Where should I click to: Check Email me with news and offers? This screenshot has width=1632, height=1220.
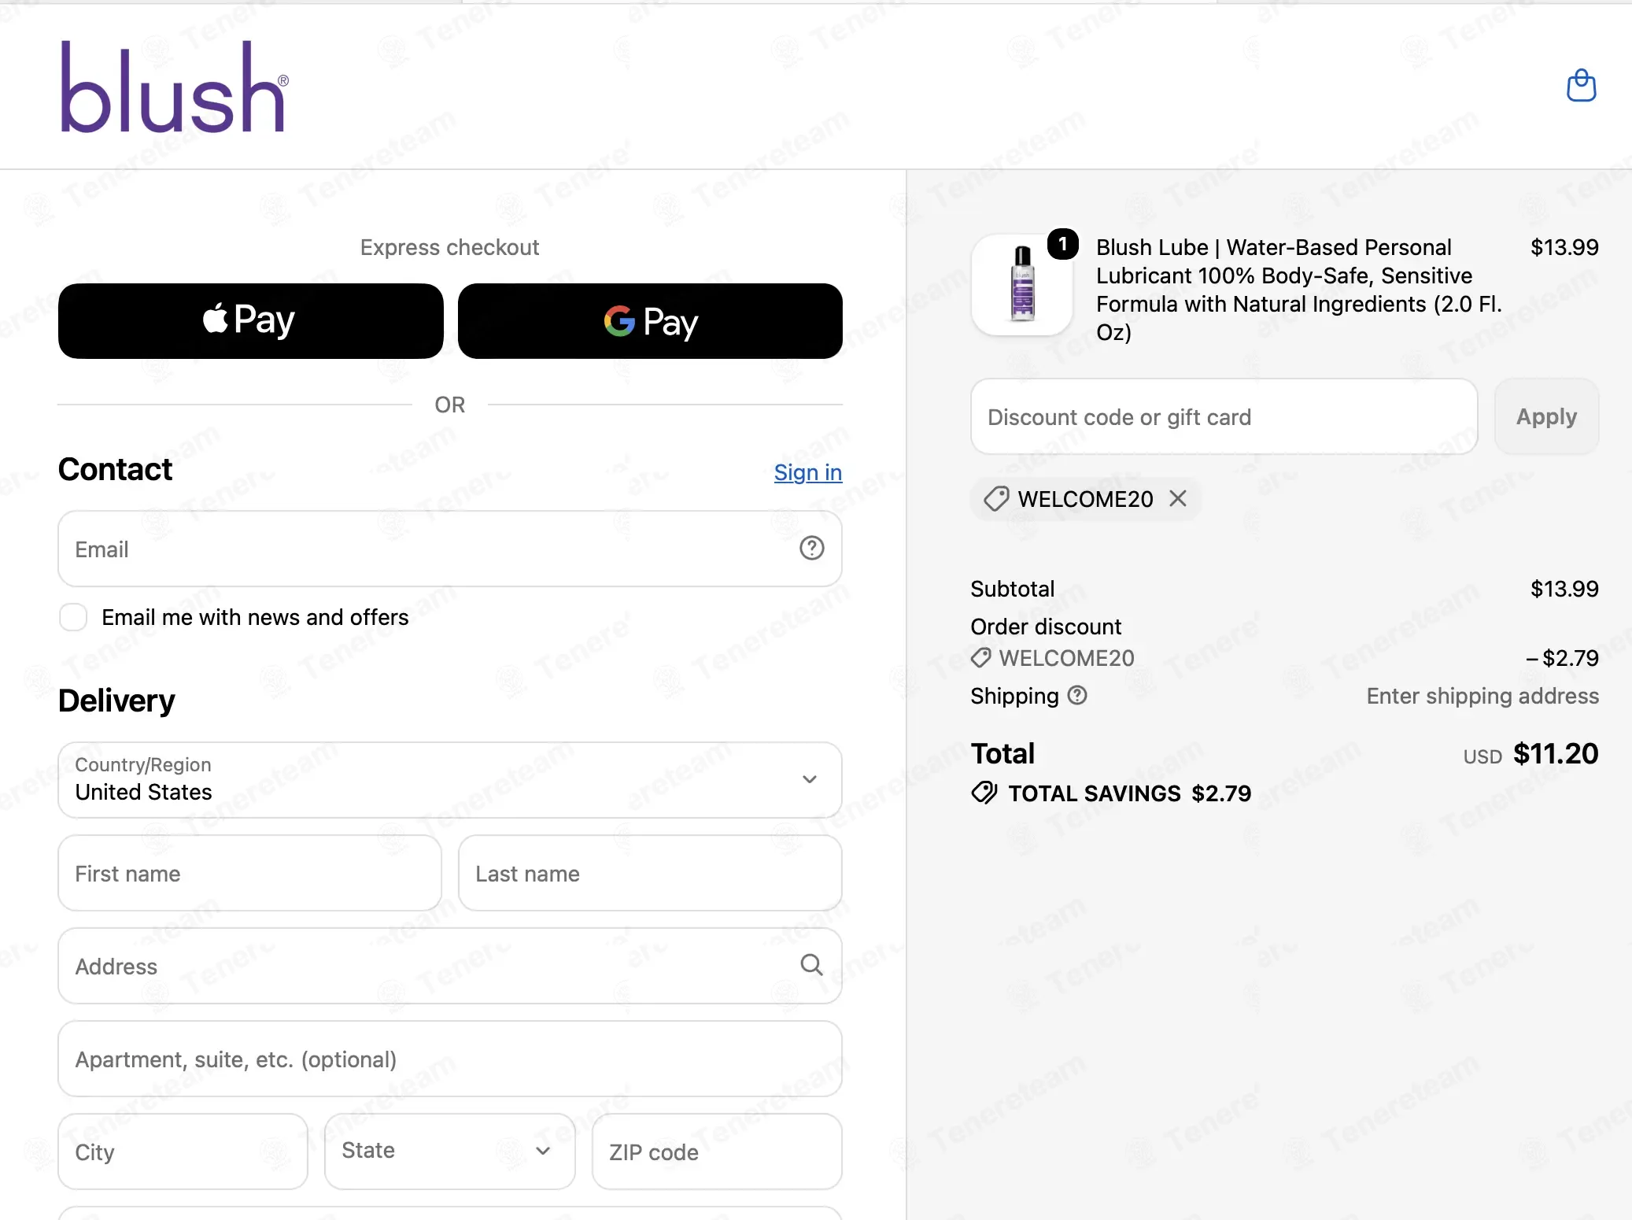point(73,617)
